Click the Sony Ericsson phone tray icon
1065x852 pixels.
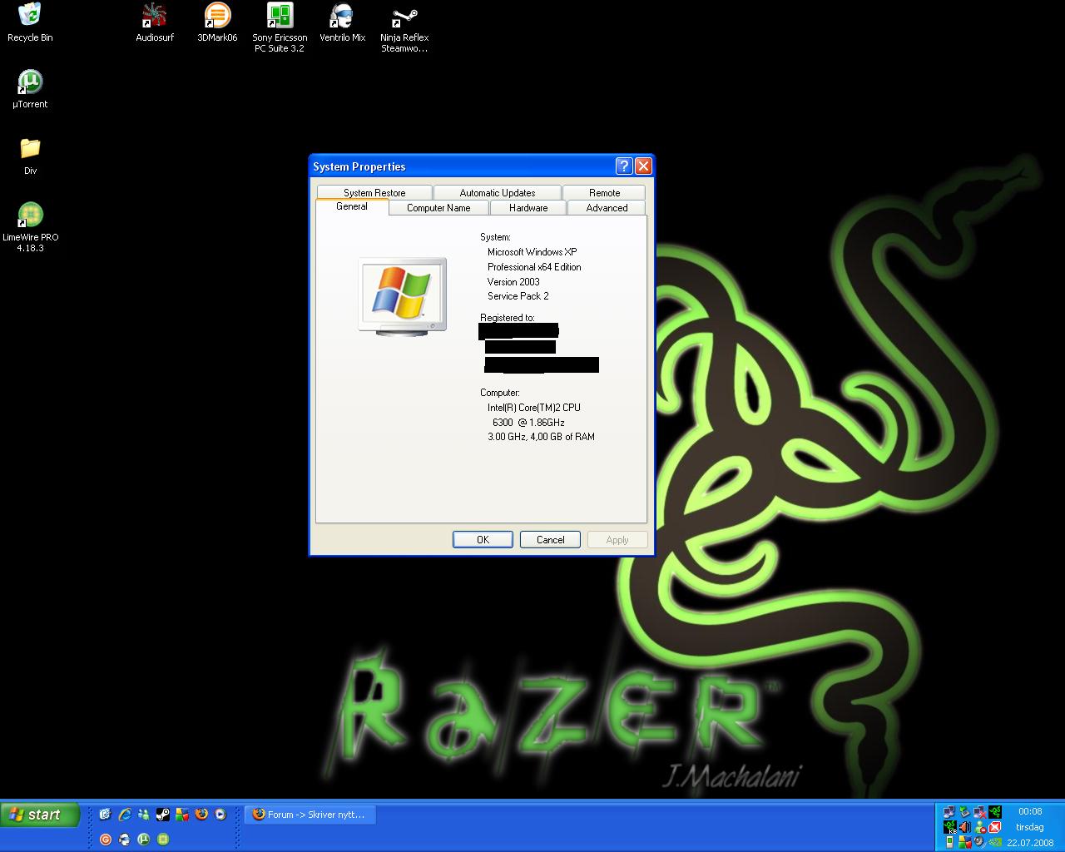(949, 842)
